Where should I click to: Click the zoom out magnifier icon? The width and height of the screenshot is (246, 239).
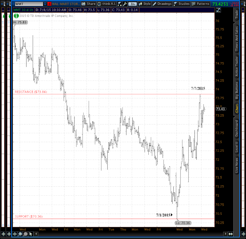[x=25, y=234]
